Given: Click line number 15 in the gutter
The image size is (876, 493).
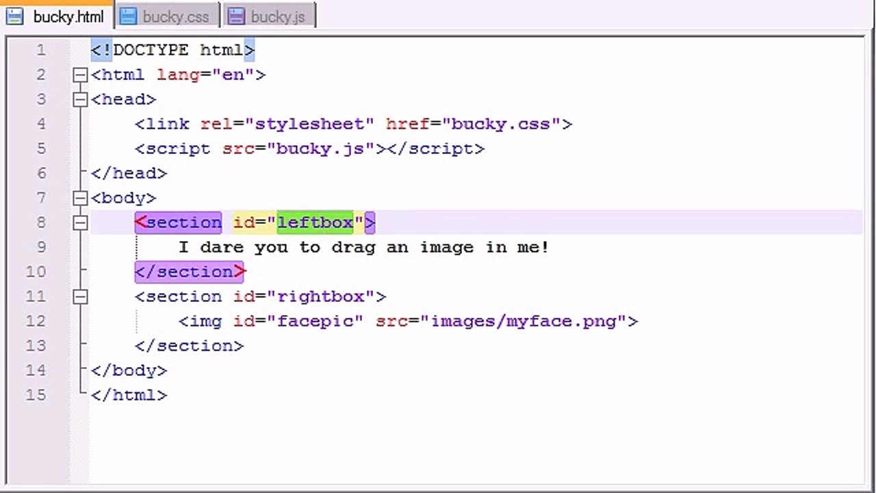Looking at the screenshot, I should [x=36, y=395].
